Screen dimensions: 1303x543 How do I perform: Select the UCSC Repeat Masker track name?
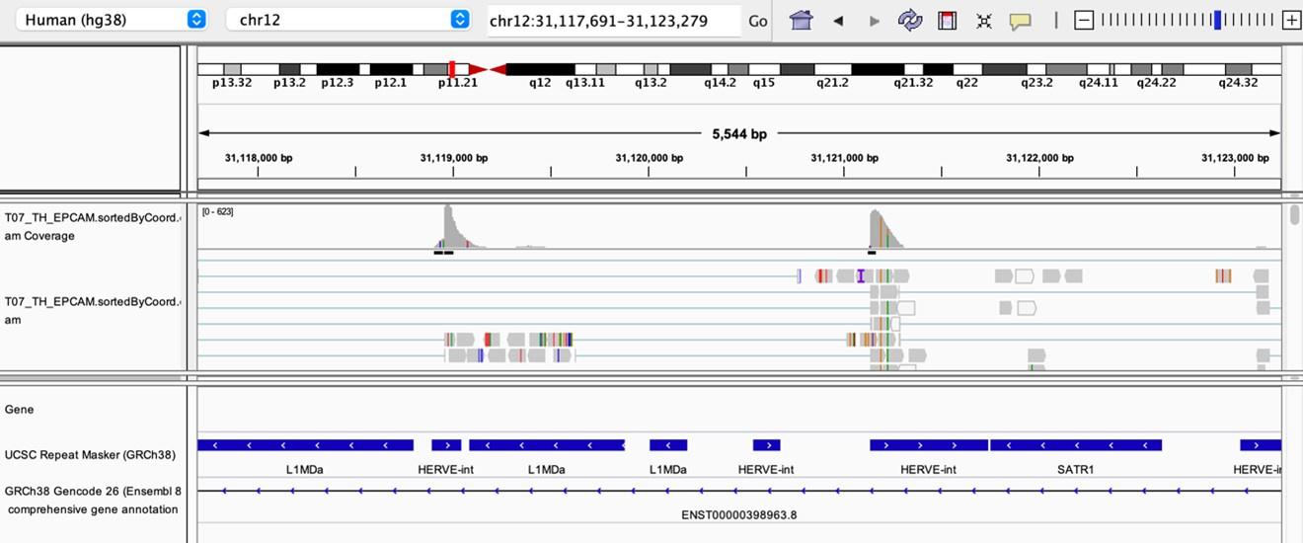point(91,455)
